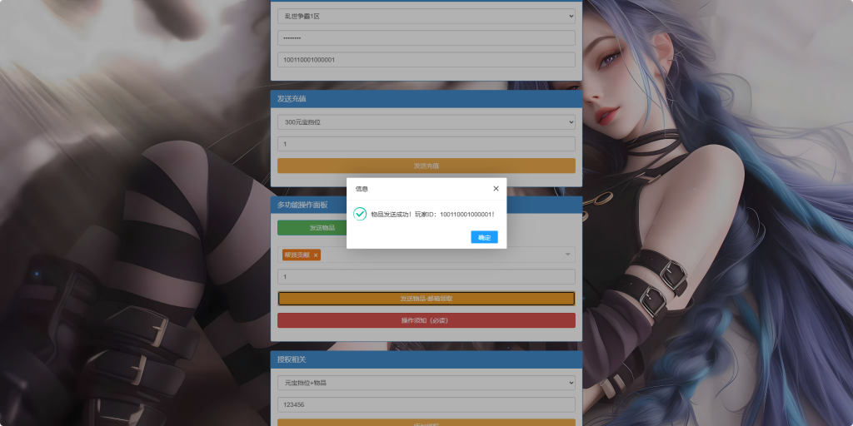Open the 元宝挡位+物品 authorization dropdown
Screen dimensions: 853x426
[x=426, y=383]
